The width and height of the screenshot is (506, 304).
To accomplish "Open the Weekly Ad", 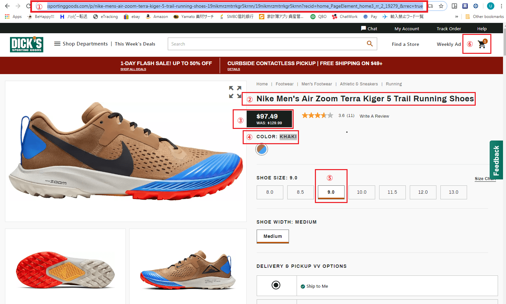I will tap(449, 44).
